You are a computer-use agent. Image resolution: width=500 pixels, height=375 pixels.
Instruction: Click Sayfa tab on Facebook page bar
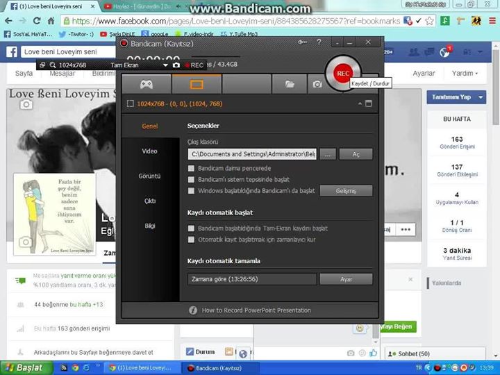tap(24, 74)
